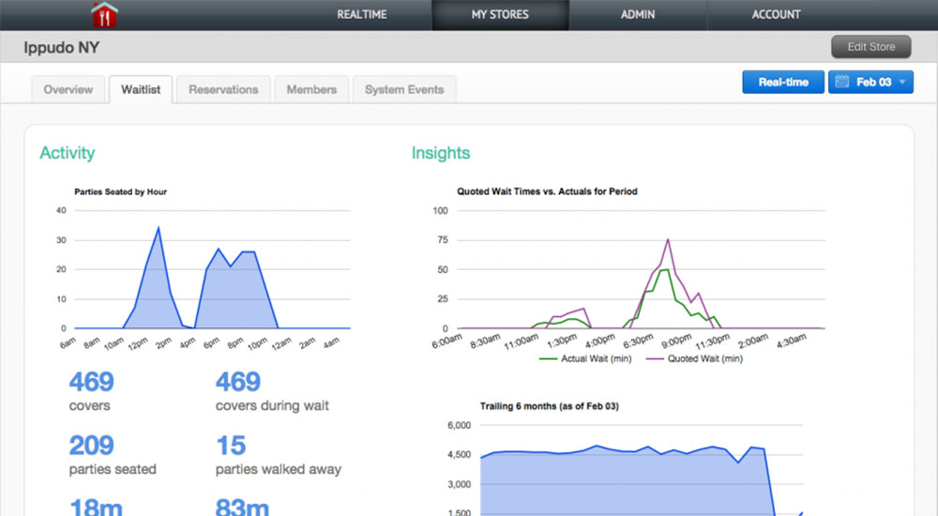Click the 15 parties walked away value
This screenshot has width=938, height=516.
pyautogui.click(x=231, y=445)
